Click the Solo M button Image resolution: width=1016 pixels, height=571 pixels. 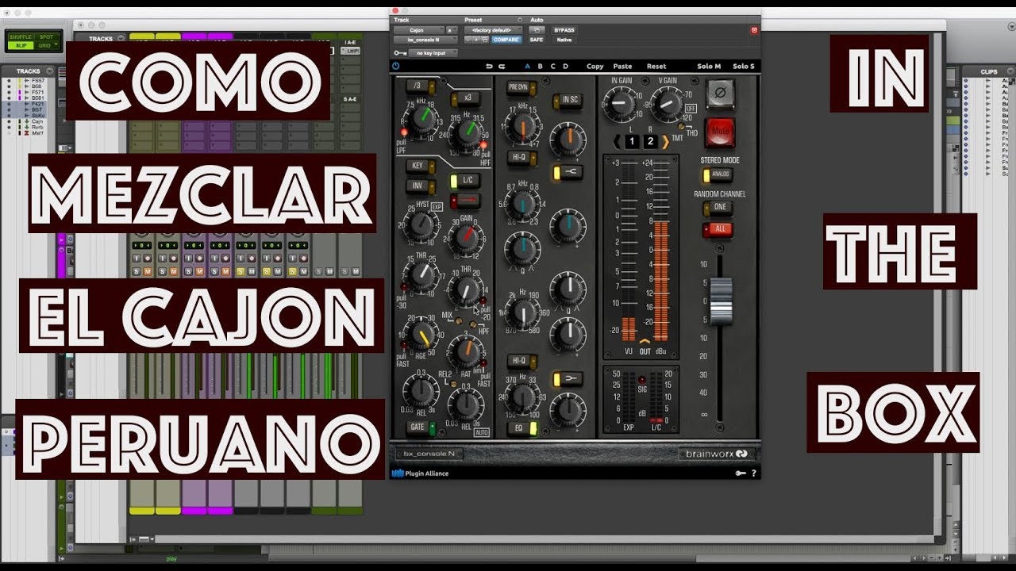tap(709, 66)
